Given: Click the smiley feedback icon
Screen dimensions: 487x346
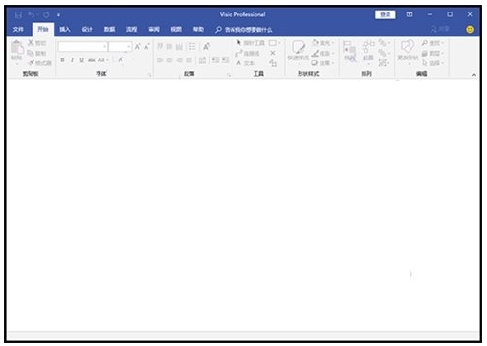Looking at the screenshot, I should tap(470, 30).
